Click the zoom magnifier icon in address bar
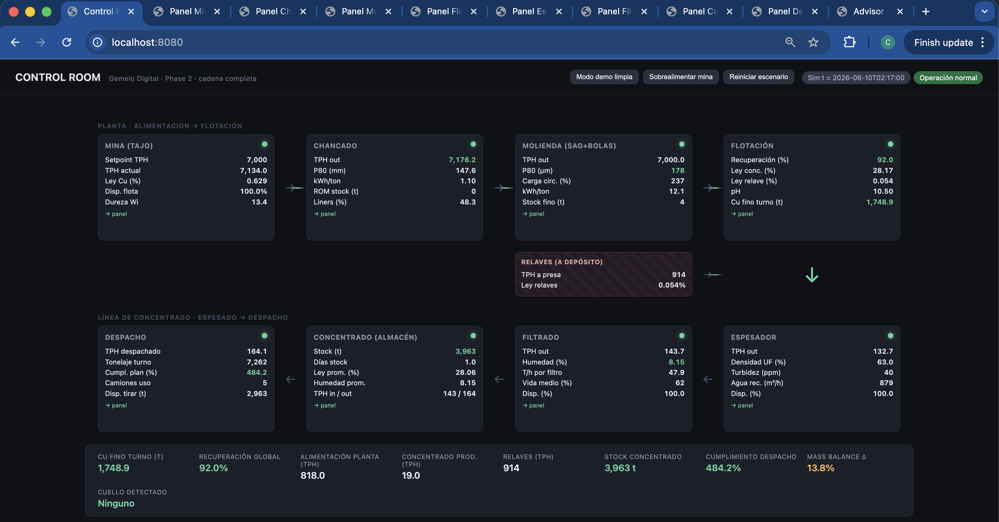Screen dimensions: 999x522 tap(790, 42)
